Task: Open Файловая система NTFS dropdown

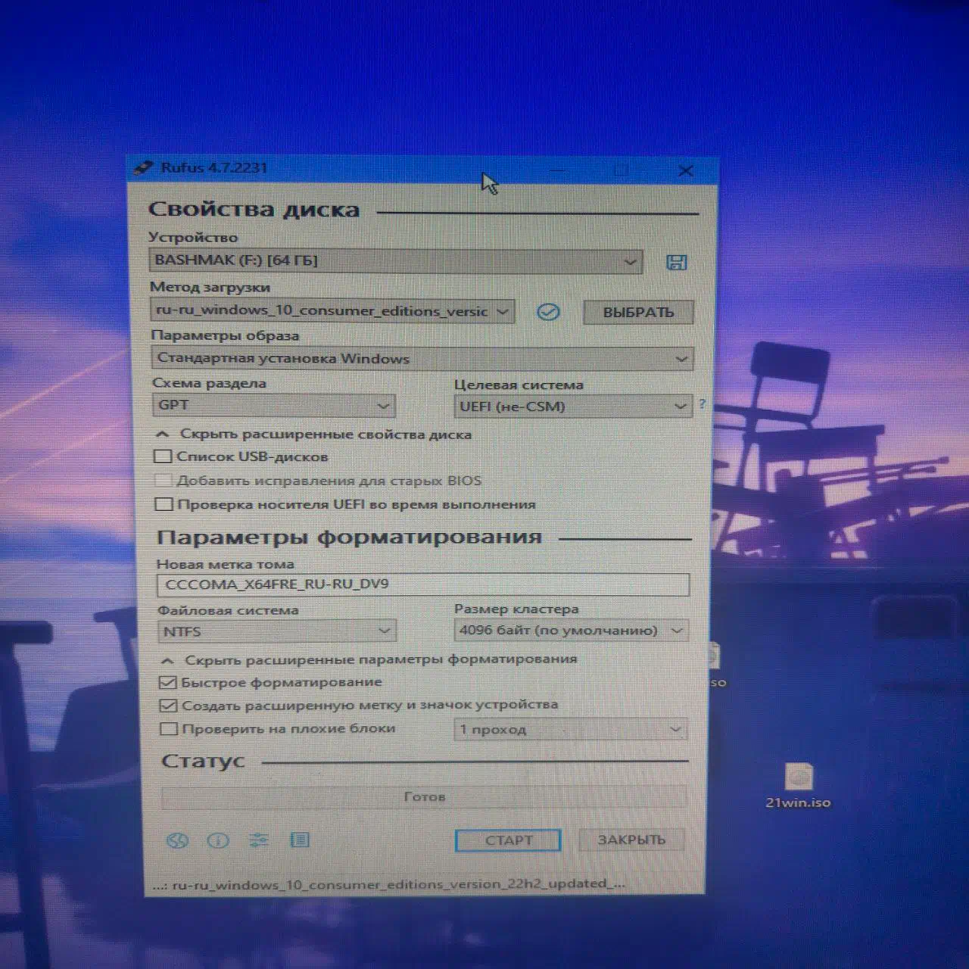Action: (x=276, y=631)
